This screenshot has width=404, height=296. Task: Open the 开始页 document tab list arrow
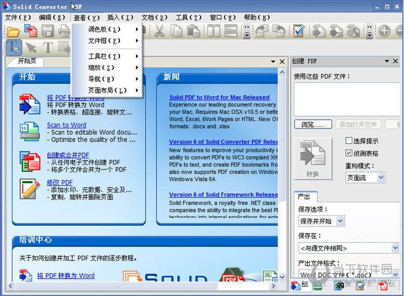click(x=273, y=62)
